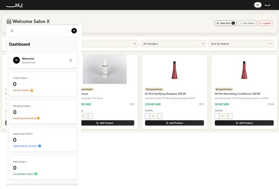This screenshot has width=279, height=189.
Task: Click the cart count badge
Action: point(233,23)
